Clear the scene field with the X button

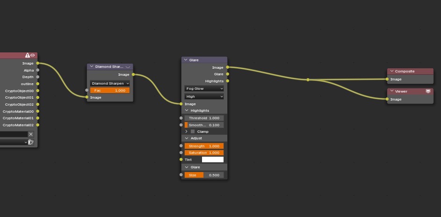pos(31,134)
